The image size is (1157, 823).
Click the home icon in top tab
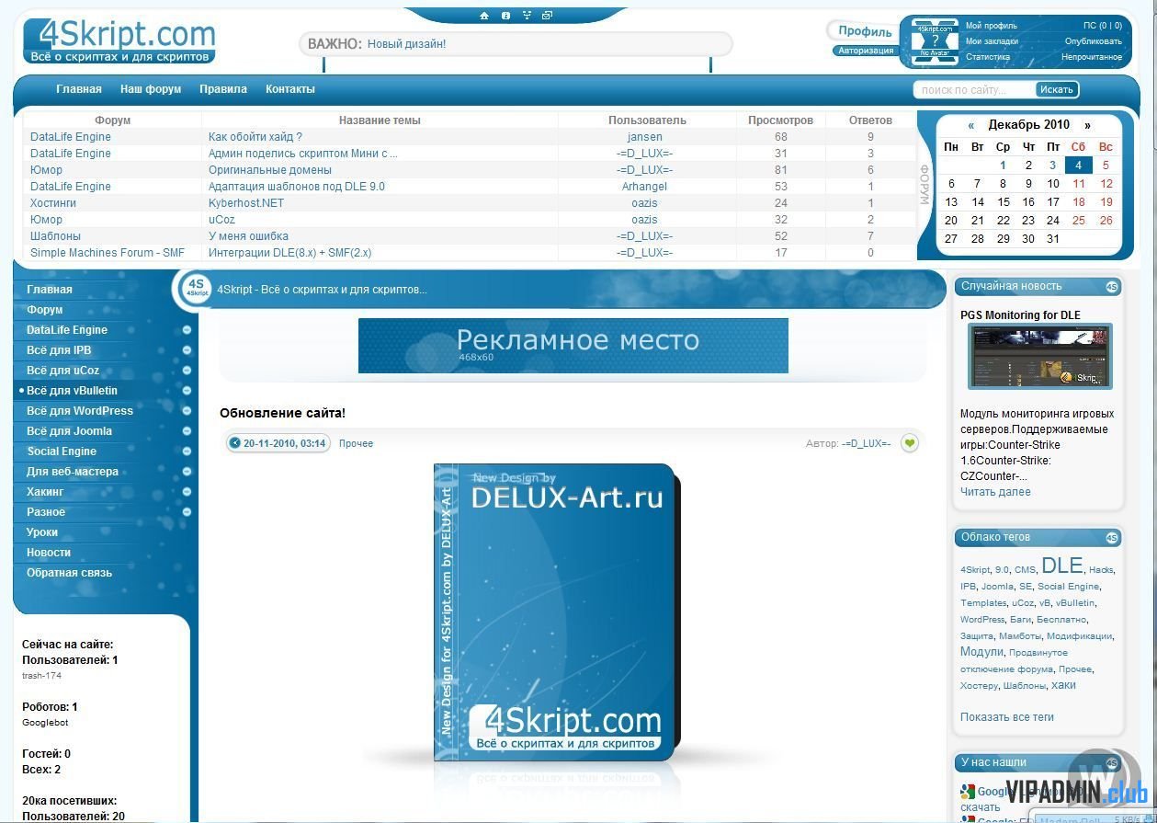484,16
